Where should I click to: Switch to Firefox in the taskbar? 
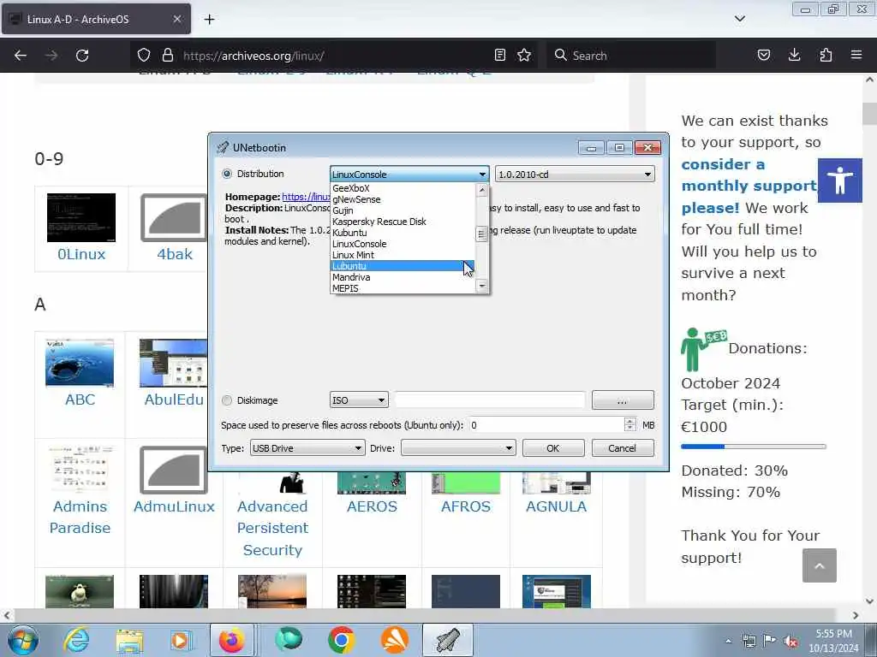231,640
